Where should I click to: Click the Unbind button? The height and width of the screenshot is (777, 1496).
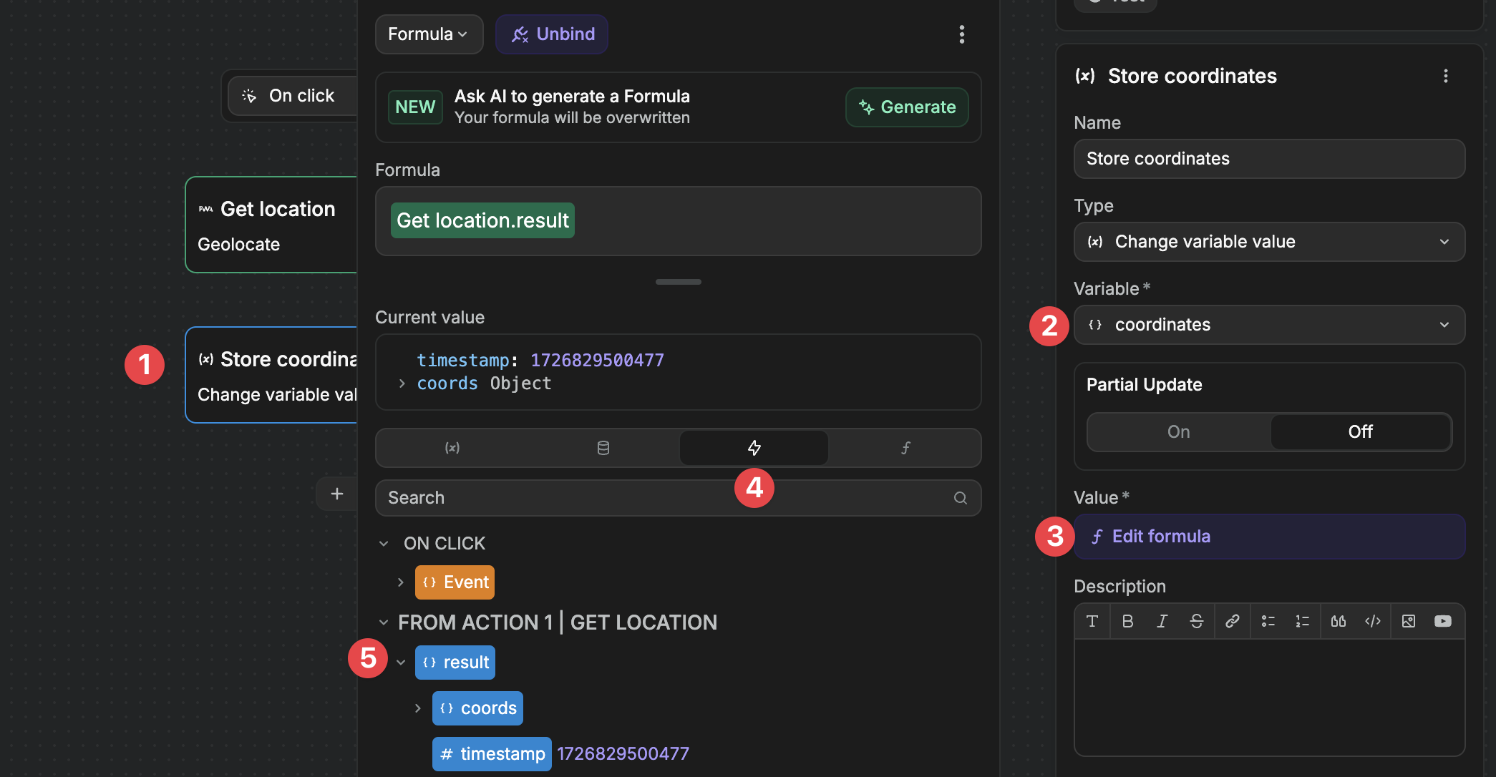[x=552, y=34]
